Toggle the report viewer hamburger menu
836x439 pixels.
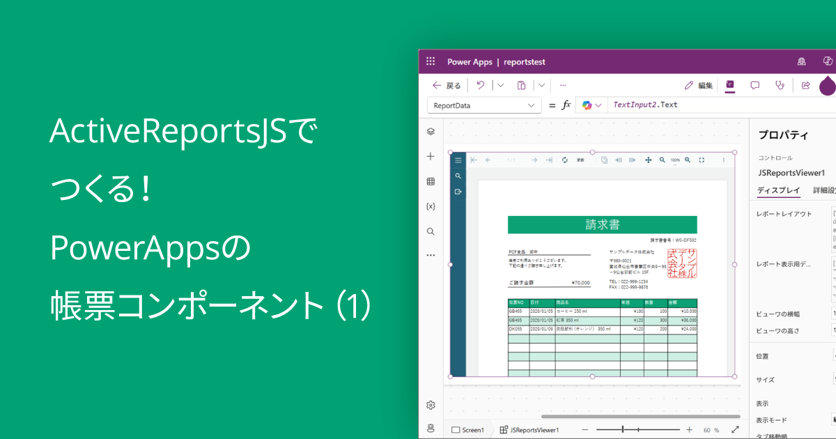click(458, 159)
